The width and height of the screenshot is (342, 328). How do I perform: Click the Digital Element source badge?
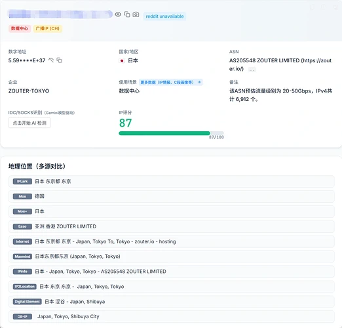(x=28, y=302)
